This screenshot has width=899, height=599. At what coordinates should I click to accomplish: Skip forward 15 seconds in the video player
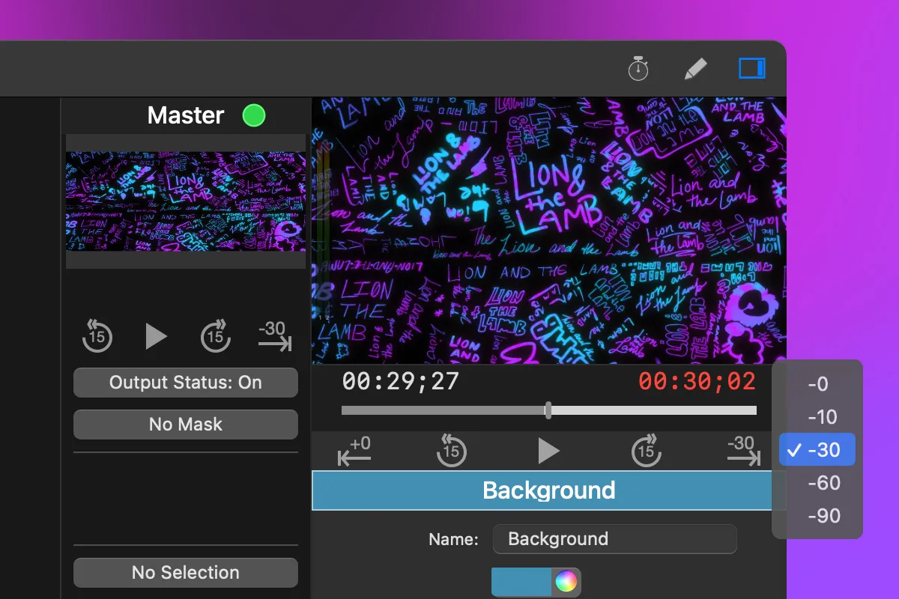point(646,450)
